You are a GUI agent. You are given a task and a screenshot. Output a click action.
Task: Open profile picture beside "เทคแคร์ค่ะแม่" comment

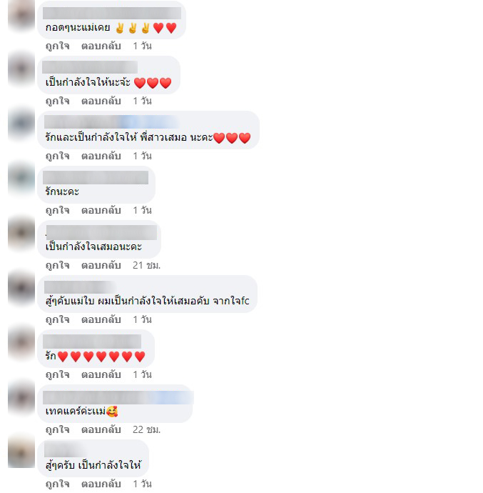click(21, 397)
